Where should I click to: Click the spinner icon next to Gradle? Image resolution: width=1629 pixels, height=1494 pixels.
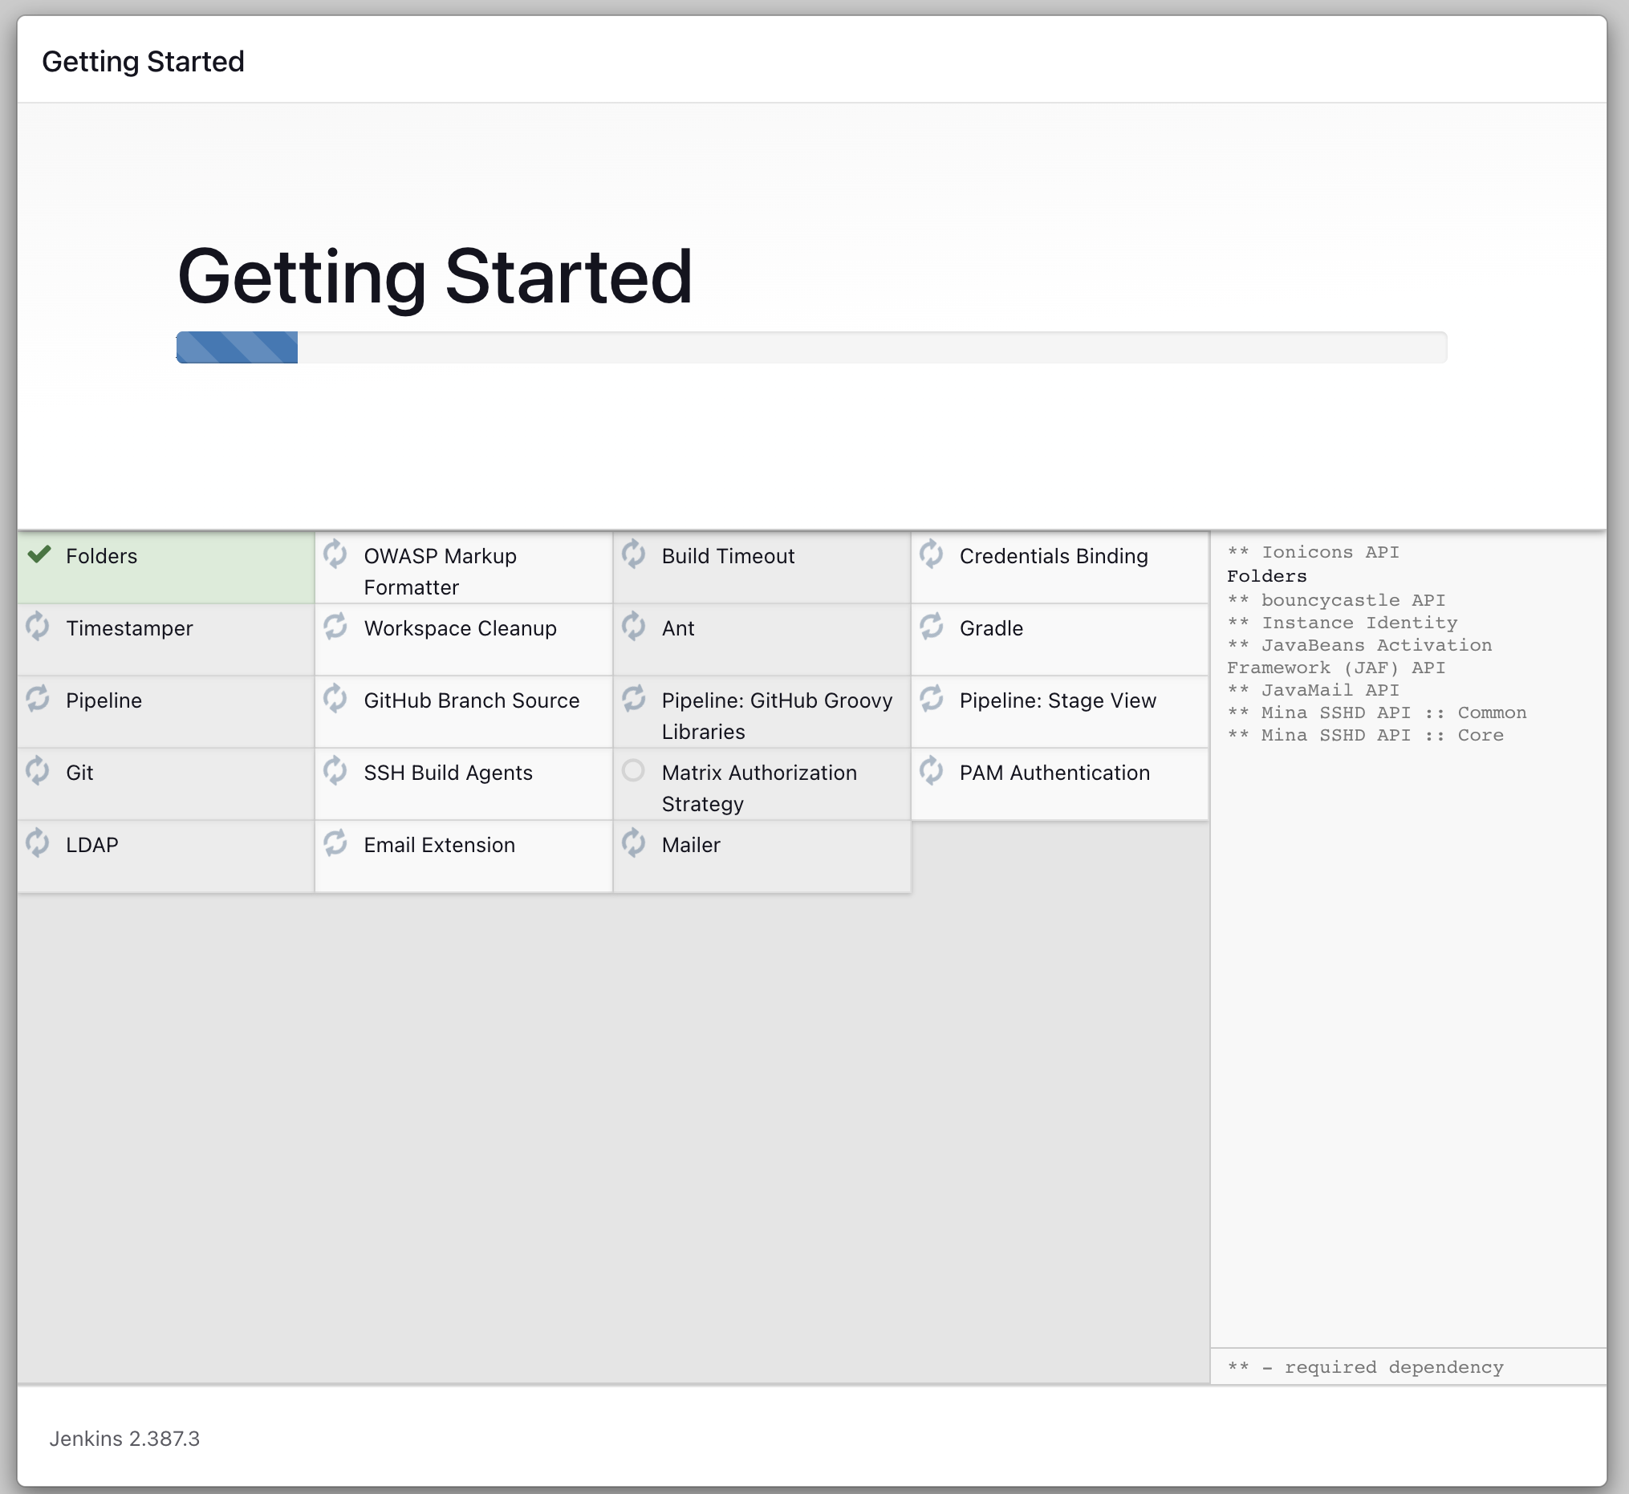932,627
